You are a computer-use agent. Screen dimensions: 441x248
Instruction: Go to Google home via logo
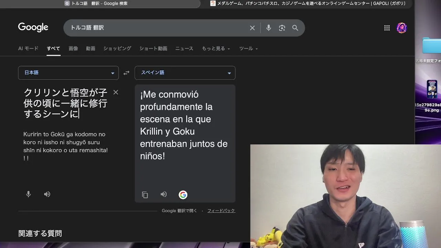33,28
